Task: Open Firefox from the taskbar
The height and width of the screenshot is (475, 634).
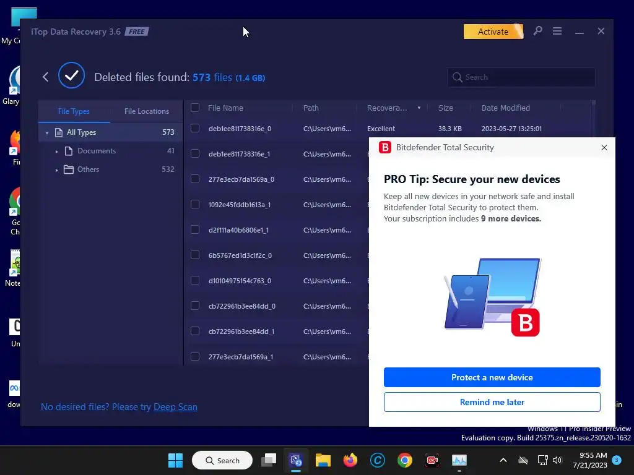Action: 350,460
